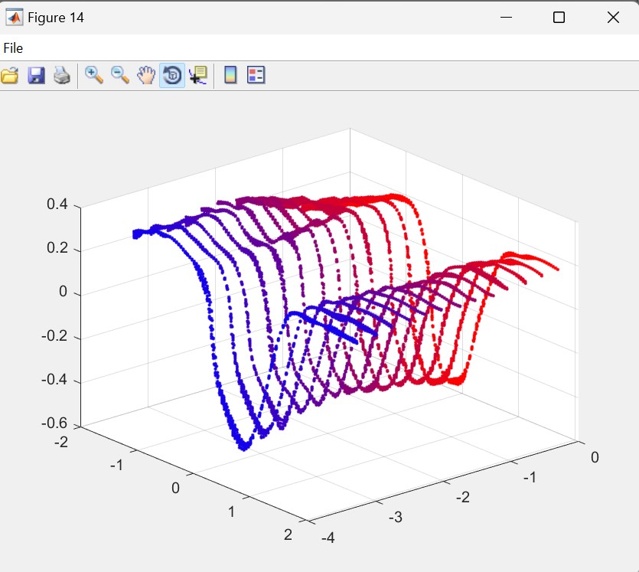
Task: Toggle the legend on the figure
Action: pos(256,75)
